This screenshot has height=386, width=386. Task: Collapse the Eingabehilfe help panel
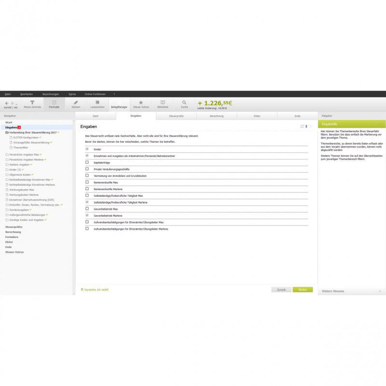(380, 124)
